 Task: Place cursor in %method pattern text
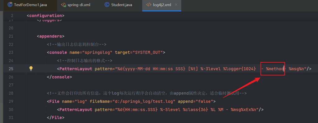tap(275, 69)
